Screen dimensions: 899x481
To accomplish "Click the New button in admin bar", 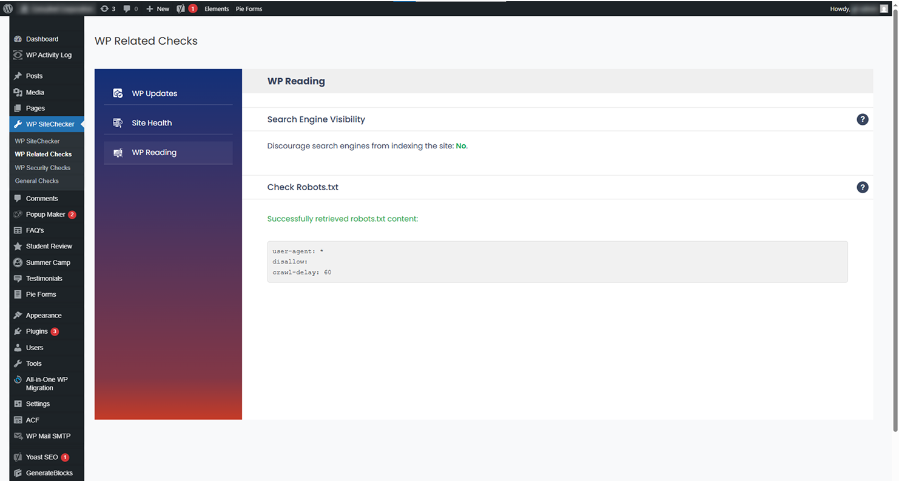I will pos(158,8).
